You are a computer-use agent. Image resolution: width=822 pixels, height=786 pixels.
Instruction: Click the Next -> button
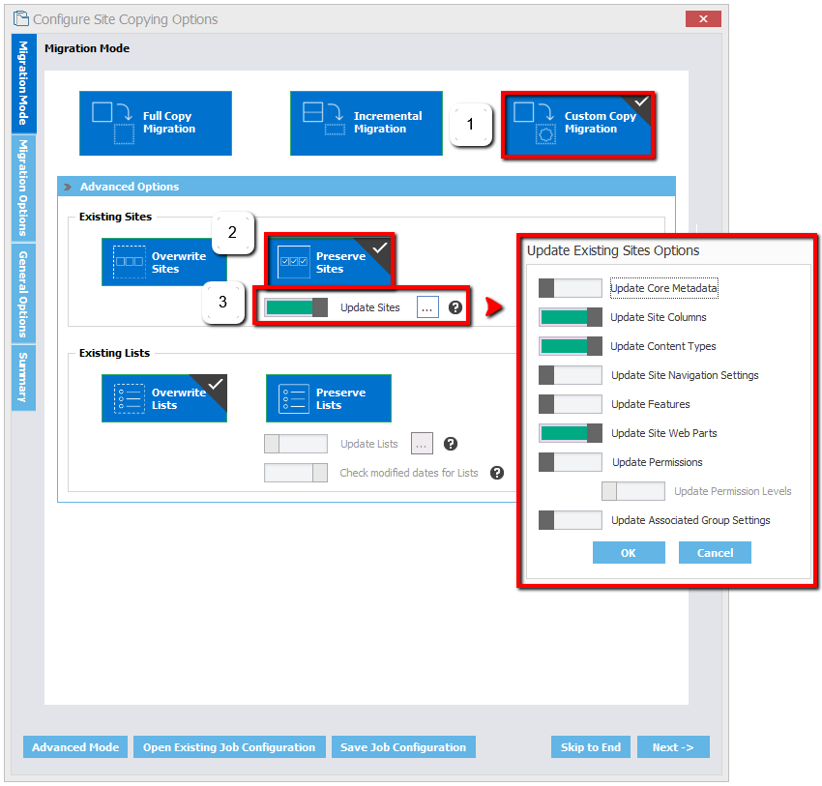click(x=673, y=747)
